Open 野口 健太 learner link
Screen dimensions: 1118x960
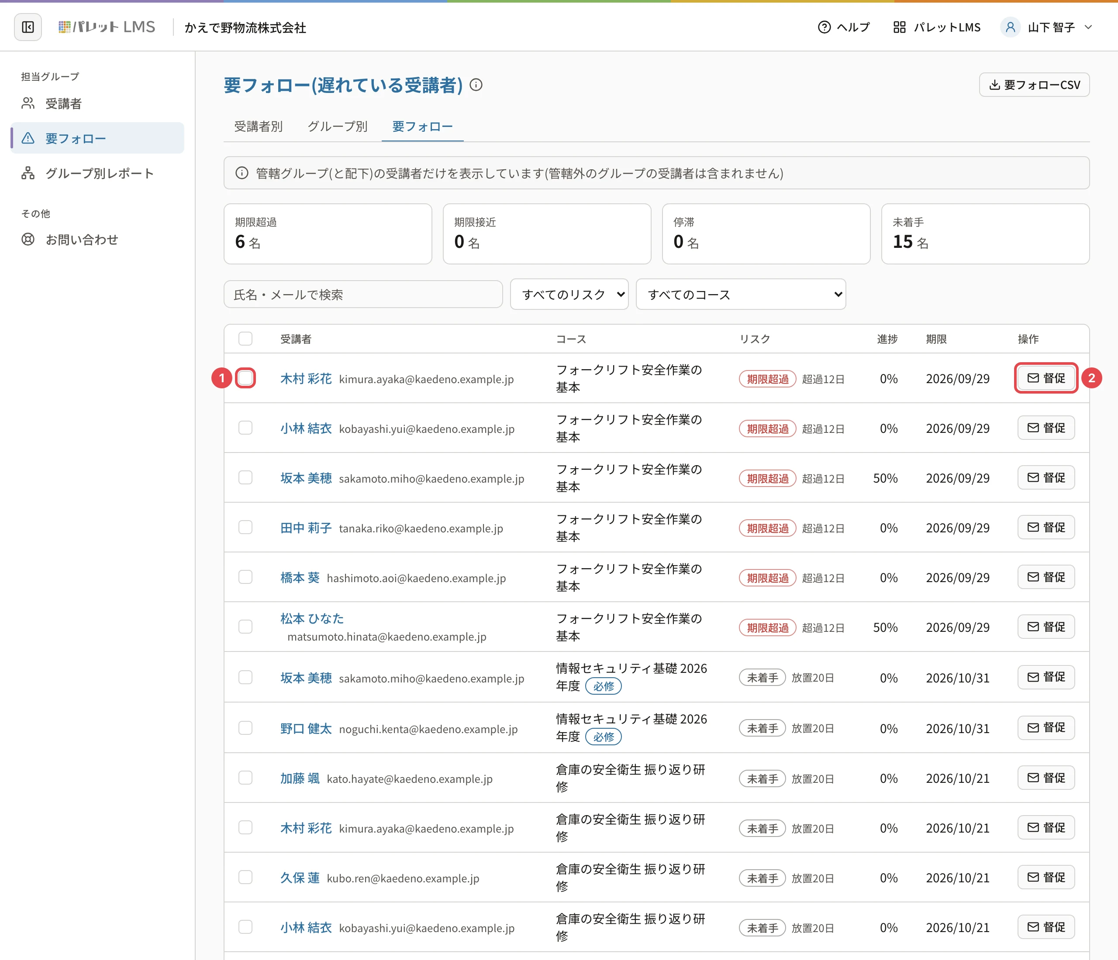point(306,729)
